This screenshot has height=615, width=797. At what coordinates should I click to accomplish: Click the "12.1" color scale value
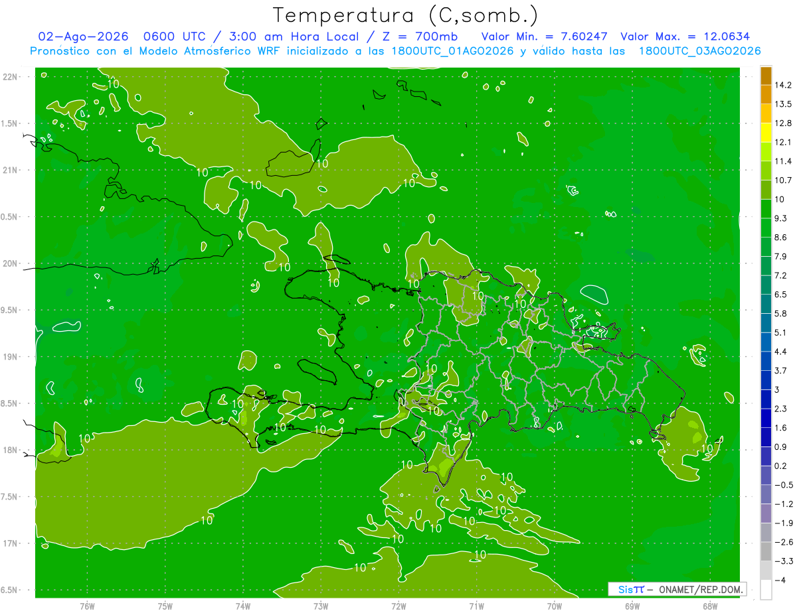click(x=782, y=142)
